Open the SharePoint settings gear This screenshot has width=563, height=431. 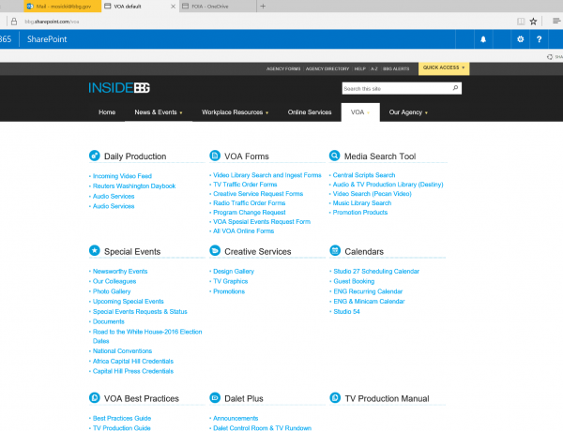tap(520, 39)
